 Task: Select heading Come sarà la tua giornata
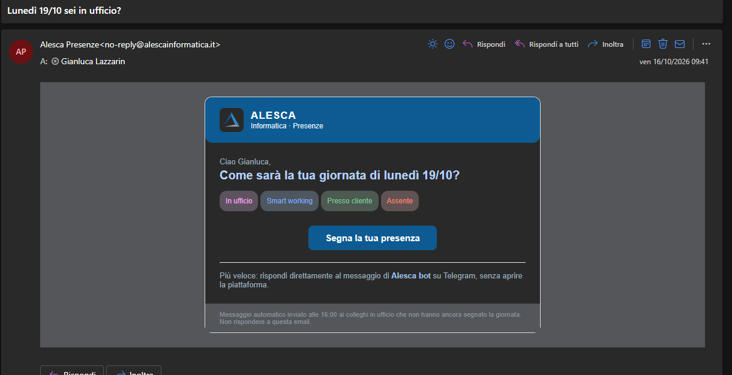[340, 176]
